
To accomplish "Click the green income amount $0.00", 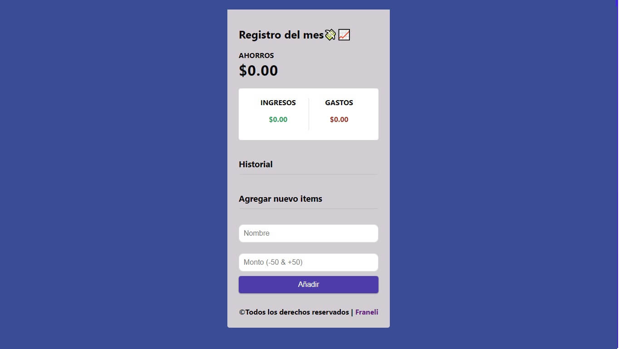I will pyautogui.click(x=278, y=120).
